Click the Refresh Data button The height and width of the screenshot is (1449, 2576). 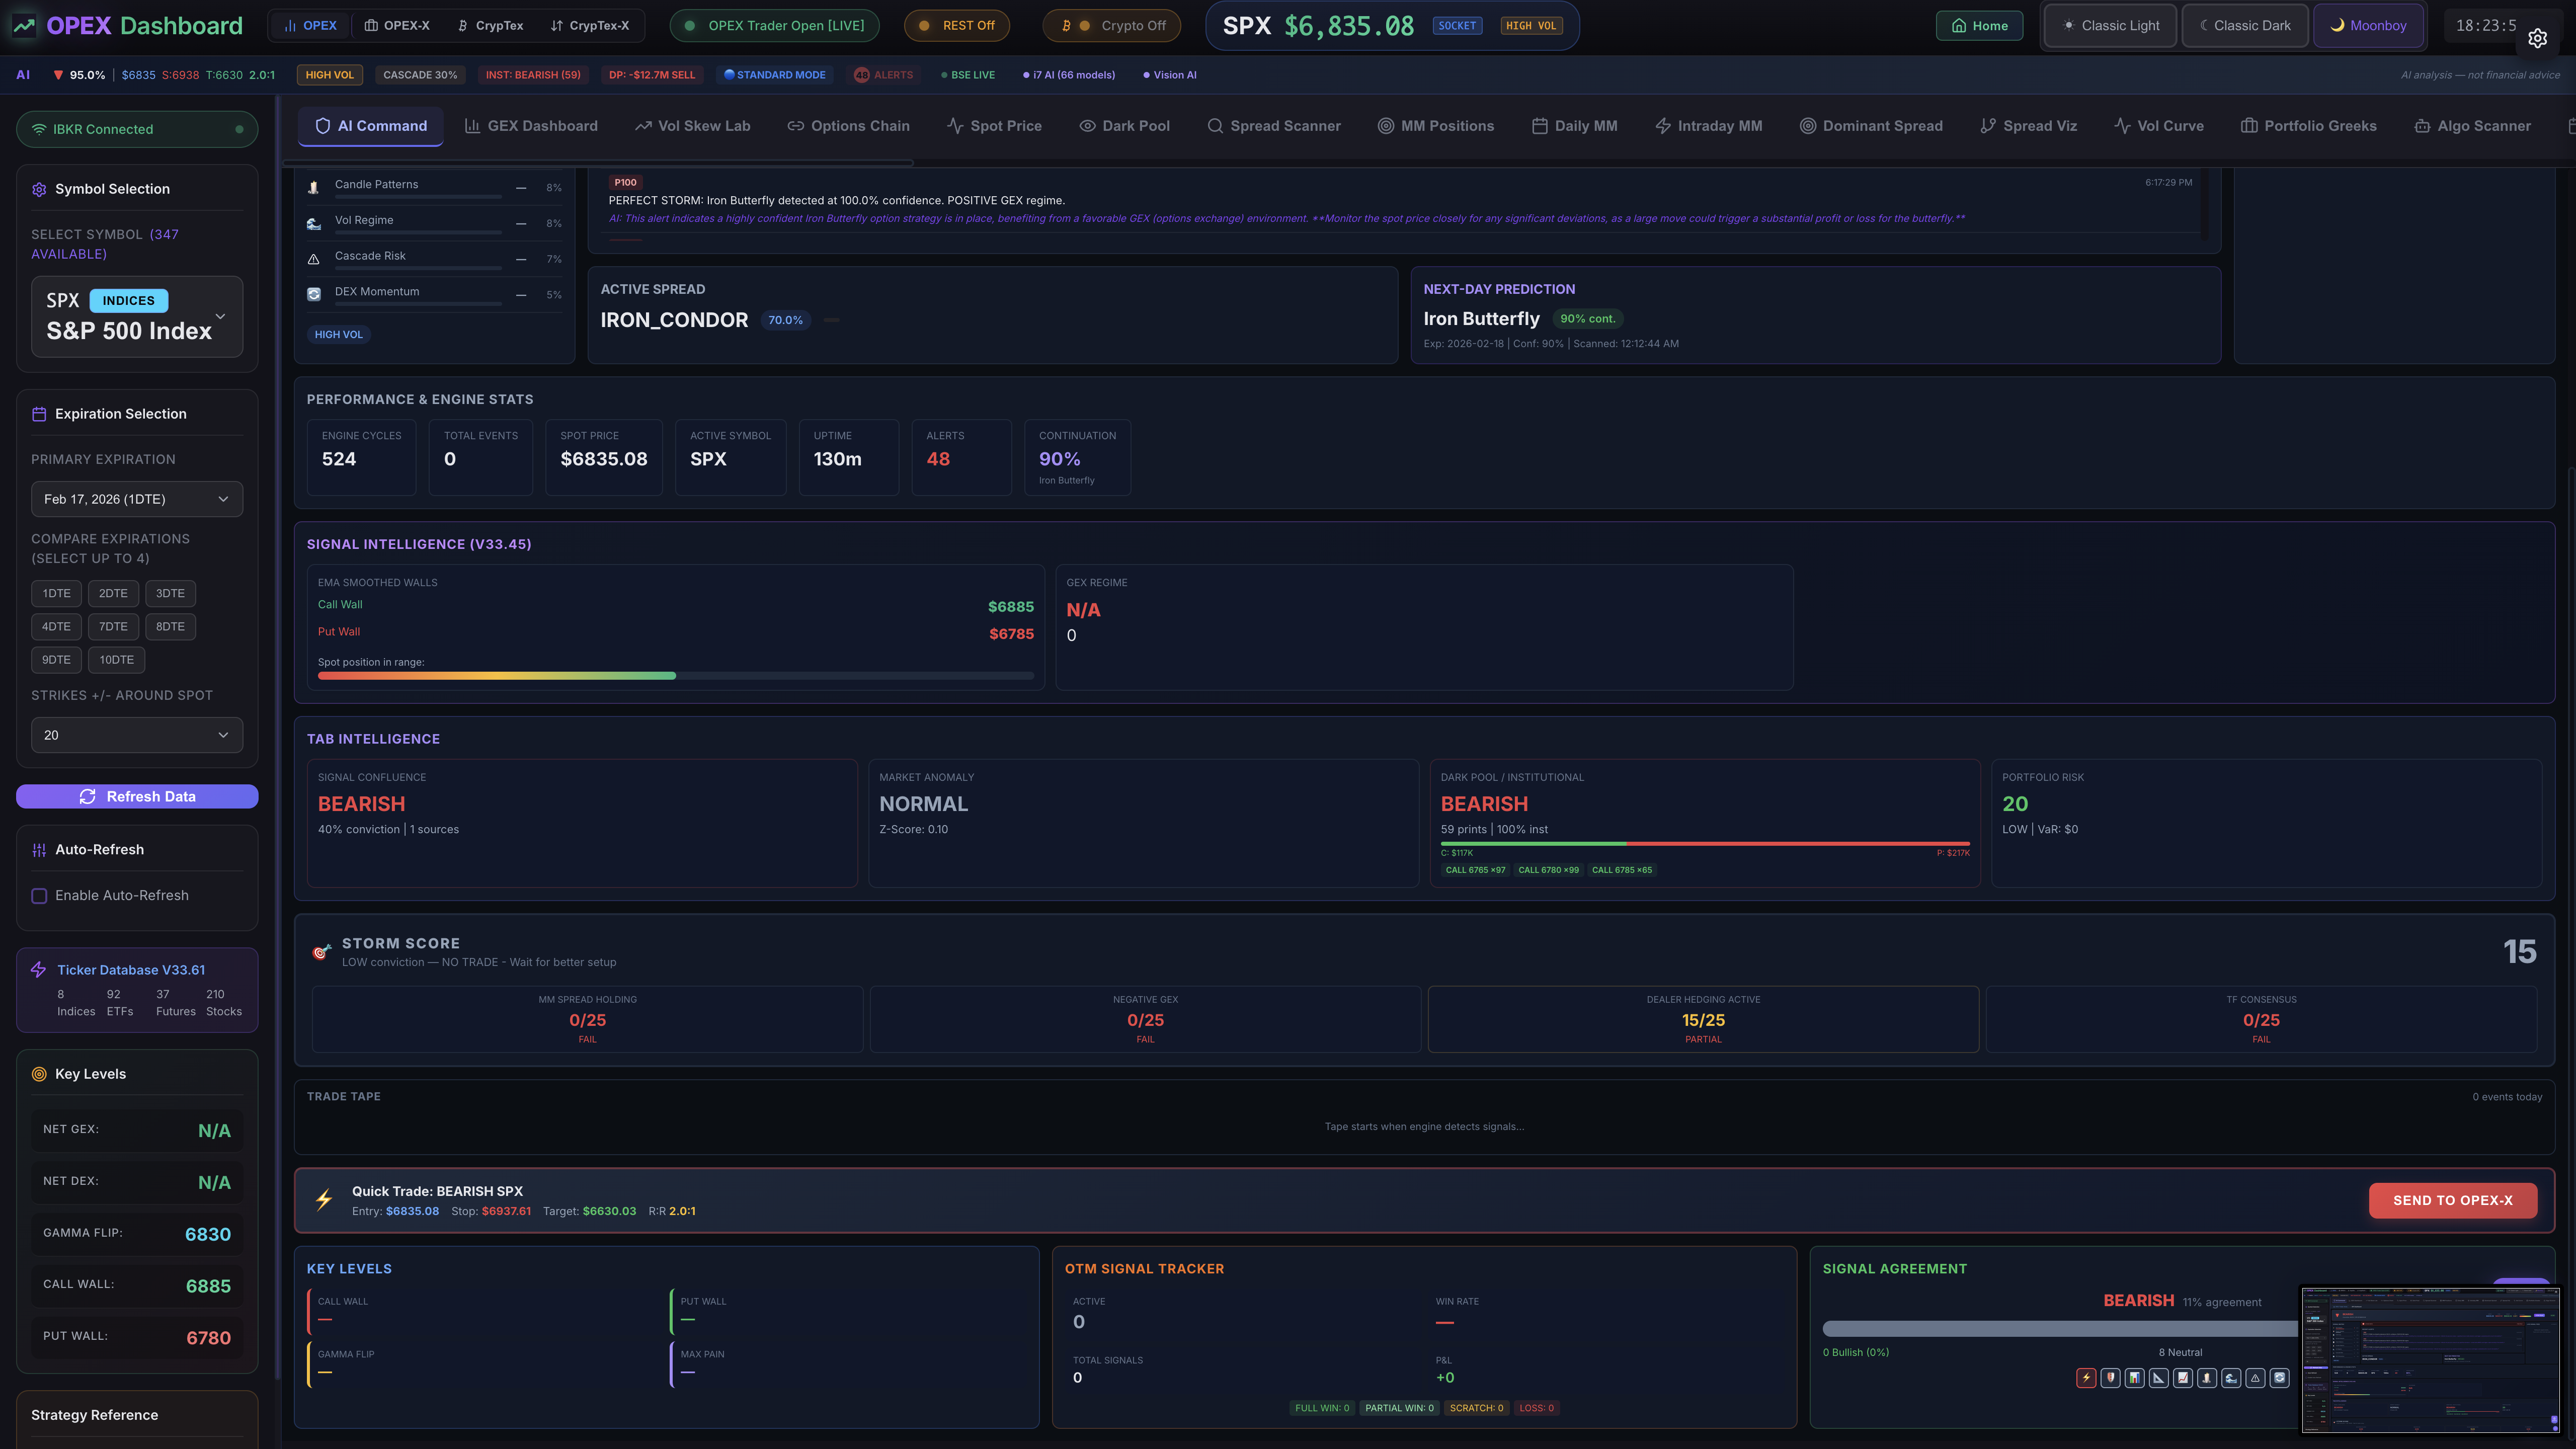[137, 797]
